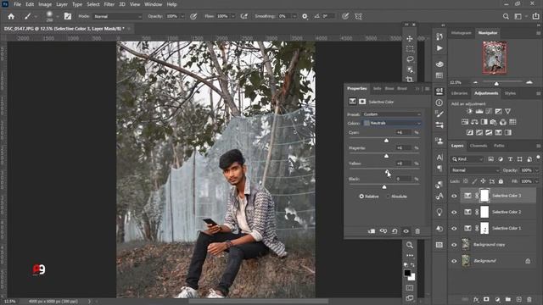Open the brush settings panel toggle icon
The image size is (543, 305).
(68, 16)
